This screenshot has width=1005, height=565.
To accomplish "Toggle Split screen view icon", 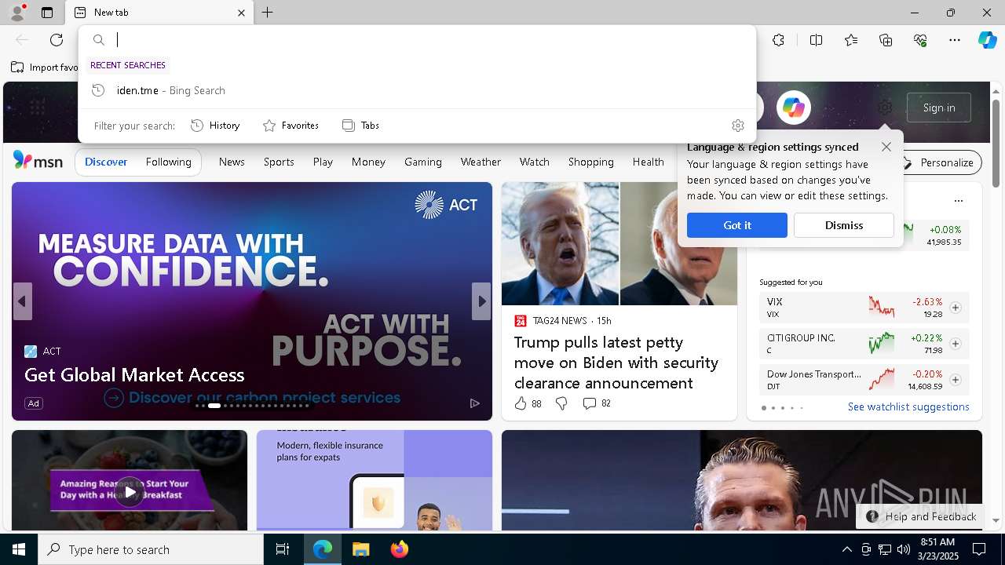I will 816,40.
